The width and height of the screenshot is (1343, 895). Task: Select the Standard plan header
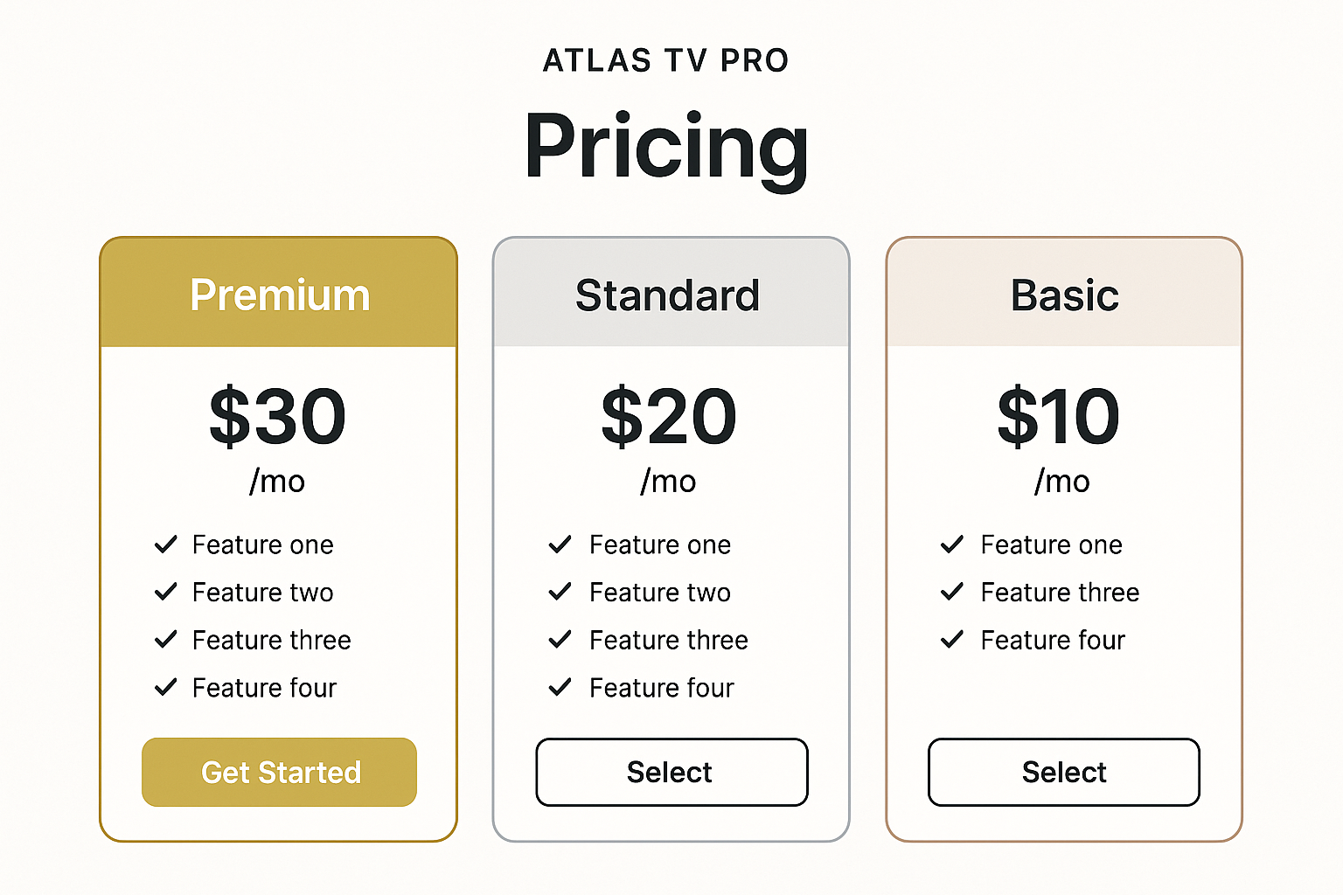click(x=671, y=293)
